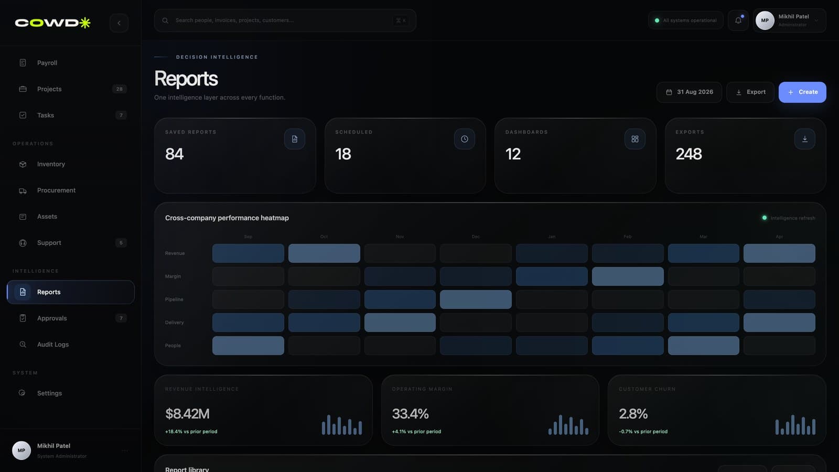839x472 pixels.
Task: Click the Projects sidebar icon
Action: tap(23, 89)
